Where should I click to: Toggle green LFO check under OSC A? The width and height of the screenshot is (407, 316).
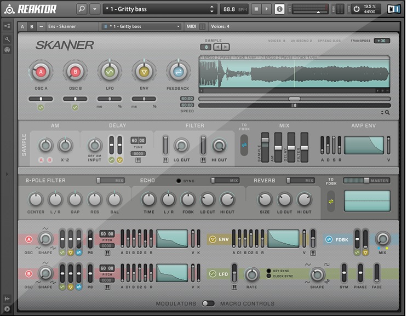[41, 107]
